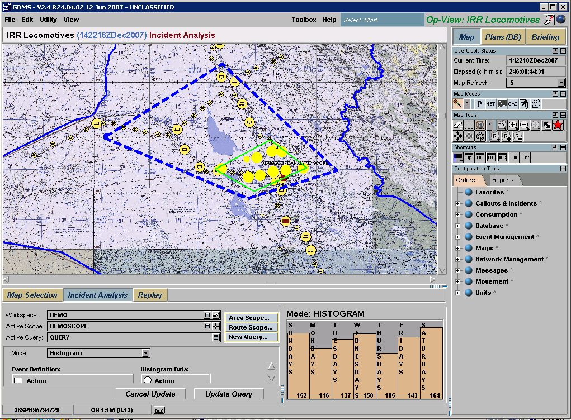The image size is (571, 420).
Task: Select the eraser map tool
Action: (458, 125)
